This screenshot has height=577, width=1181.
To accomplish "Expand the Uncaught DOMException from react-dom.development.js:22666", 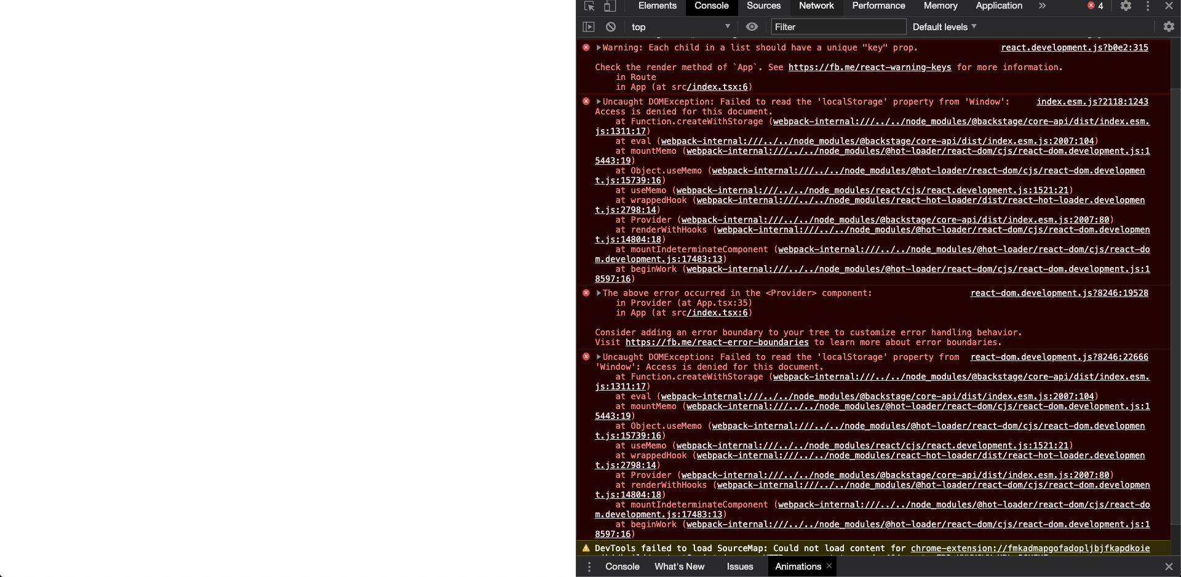I will pos(598,357).
